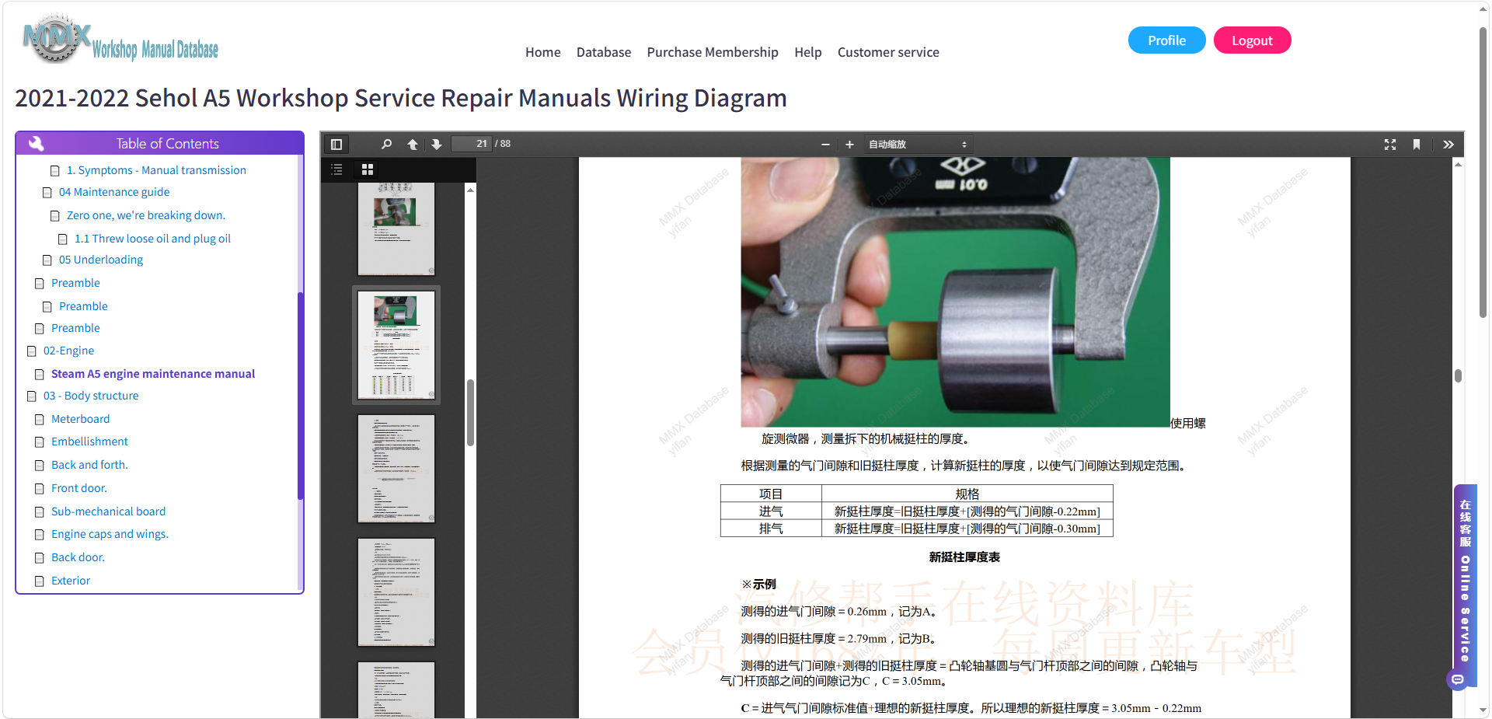Viewport: 1492px width, 719px height.
Task: Select the thumbnail just below the highlighted one
Action: click(396, 469)
